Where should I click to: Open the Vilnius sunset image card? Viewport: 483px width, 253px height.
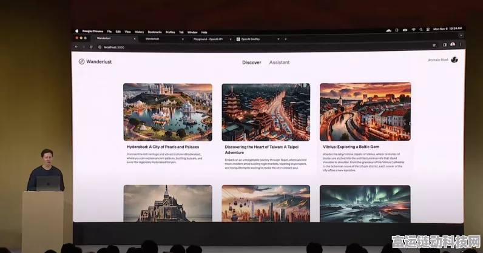(x=365, y=112)
